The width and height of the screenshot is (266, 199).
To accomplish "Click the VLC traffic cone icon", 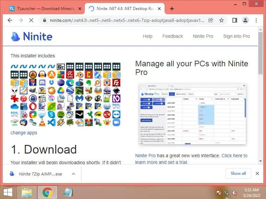I will click(x=42, y=122).
